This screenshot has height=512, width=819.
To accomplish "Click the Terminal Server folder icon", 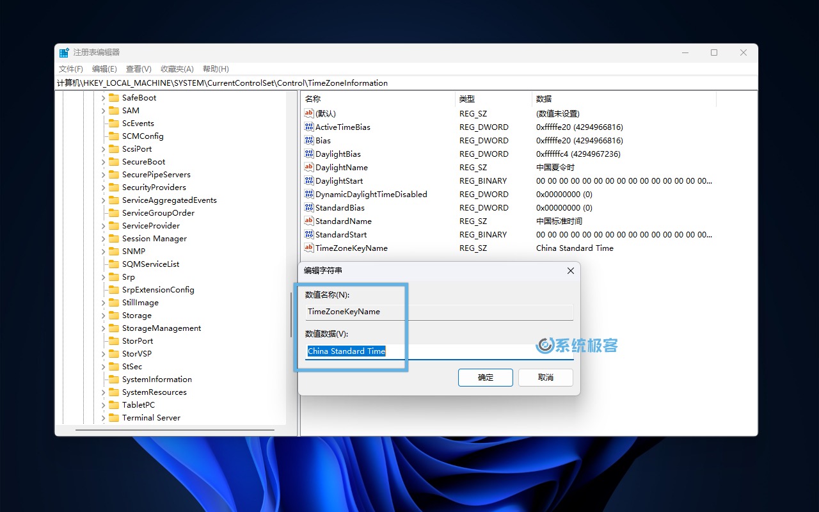I will click(x=114, y=417).
